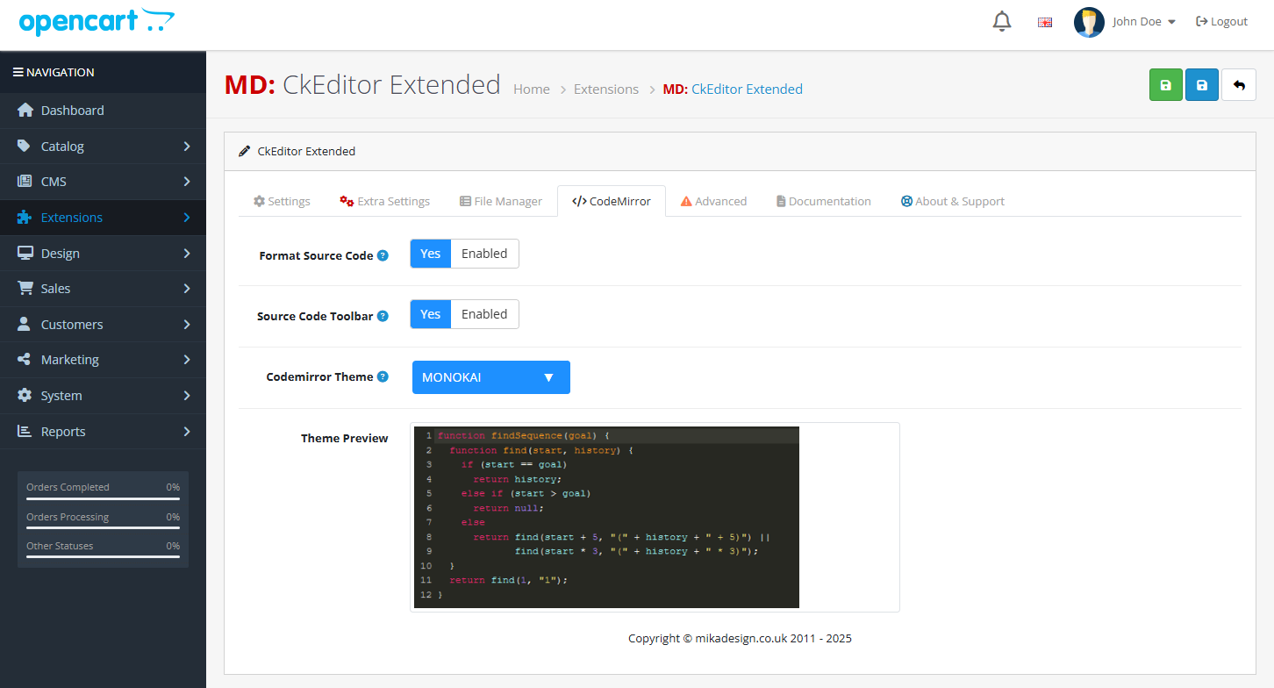This screenshot has height=688, width=1274.
Task: Switch to the Settings tab
Action: click(x=282, y=201)
